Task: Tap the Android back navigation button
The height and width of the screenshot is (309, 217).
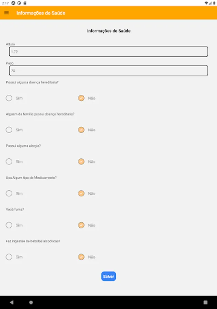Action: [x=12, y=302]
